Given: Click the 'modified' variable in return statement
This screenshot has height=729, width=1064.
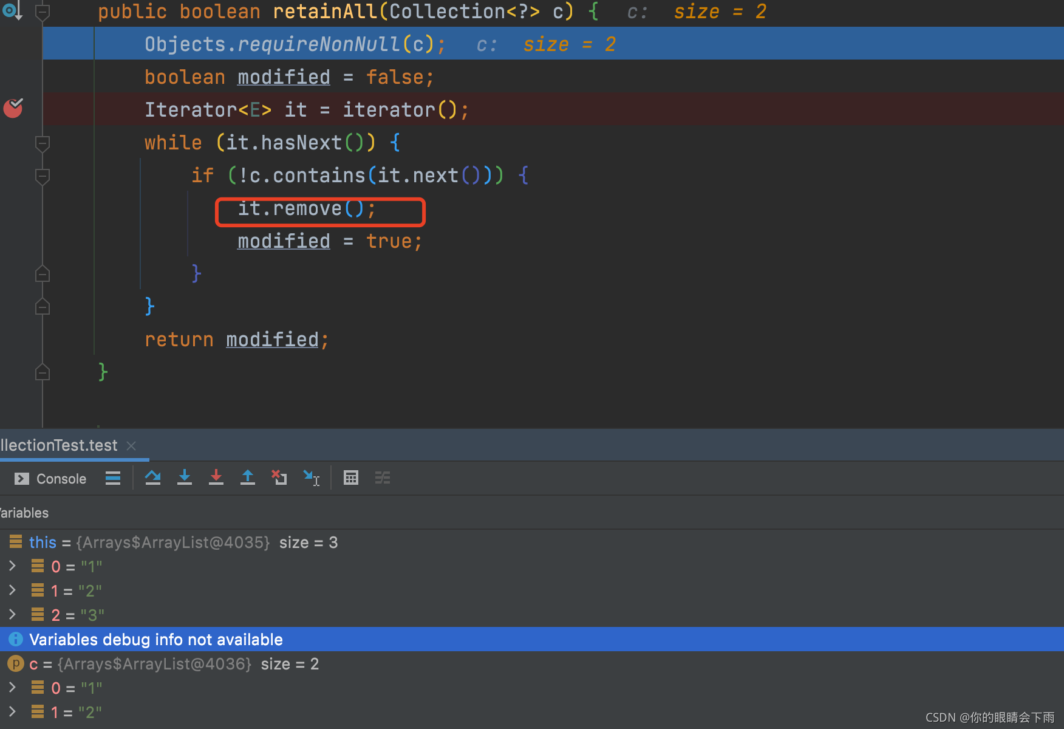Looking at the screenshot, I should coord(272,339).
